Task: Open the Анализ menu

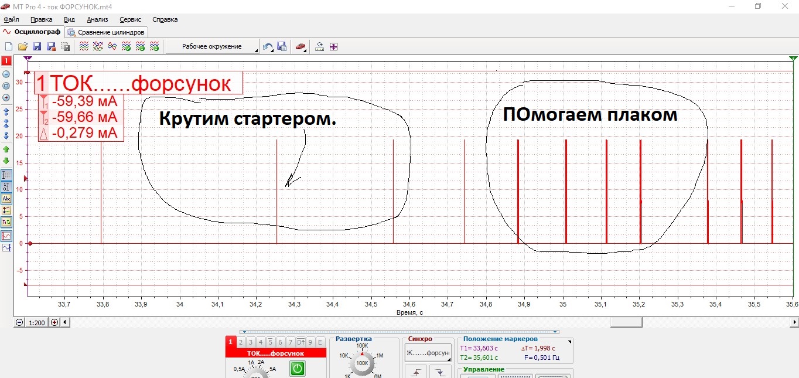Action: pyautogui.click(x=97, y=19)
